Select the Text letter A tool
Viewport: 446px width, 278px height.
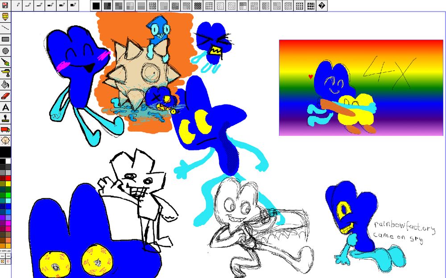point(5,107)
